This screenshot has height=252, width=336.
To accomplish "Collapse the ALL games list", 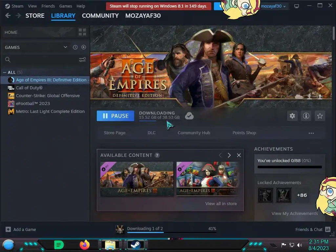I will [x=5, y=73].
